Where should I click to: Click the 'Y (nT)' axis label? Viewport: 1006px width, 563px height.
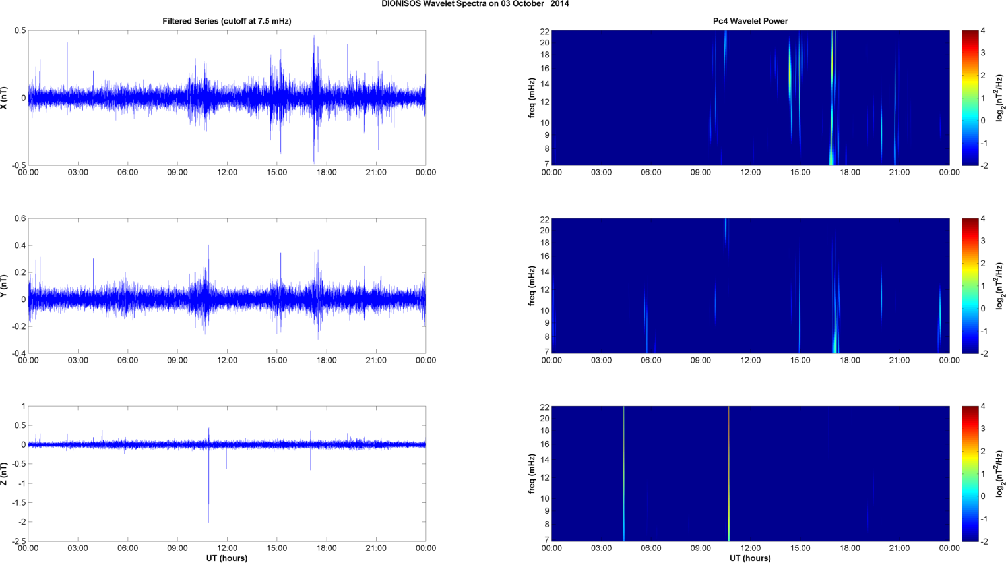[4, 286]
